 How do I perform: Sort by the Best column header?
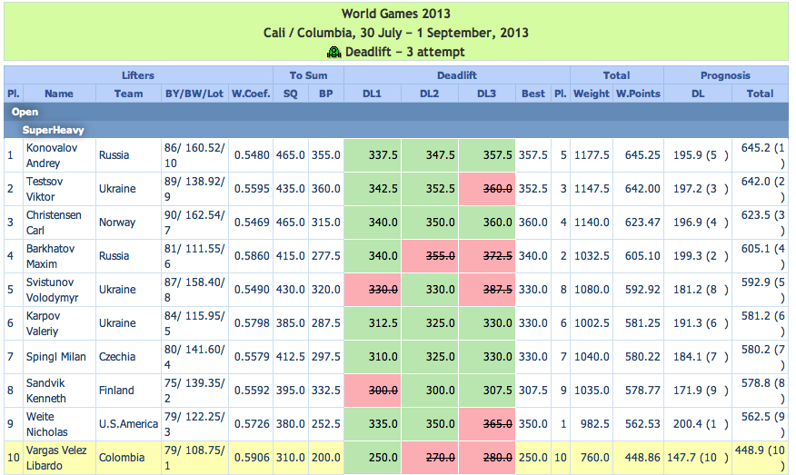533,94
